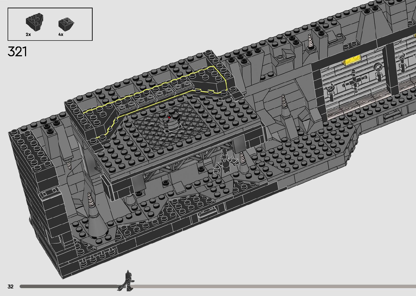The width and height of the screenshot is (416, 296).
Task: Select the 4x small brick in parts box
Action: (66, 24)
